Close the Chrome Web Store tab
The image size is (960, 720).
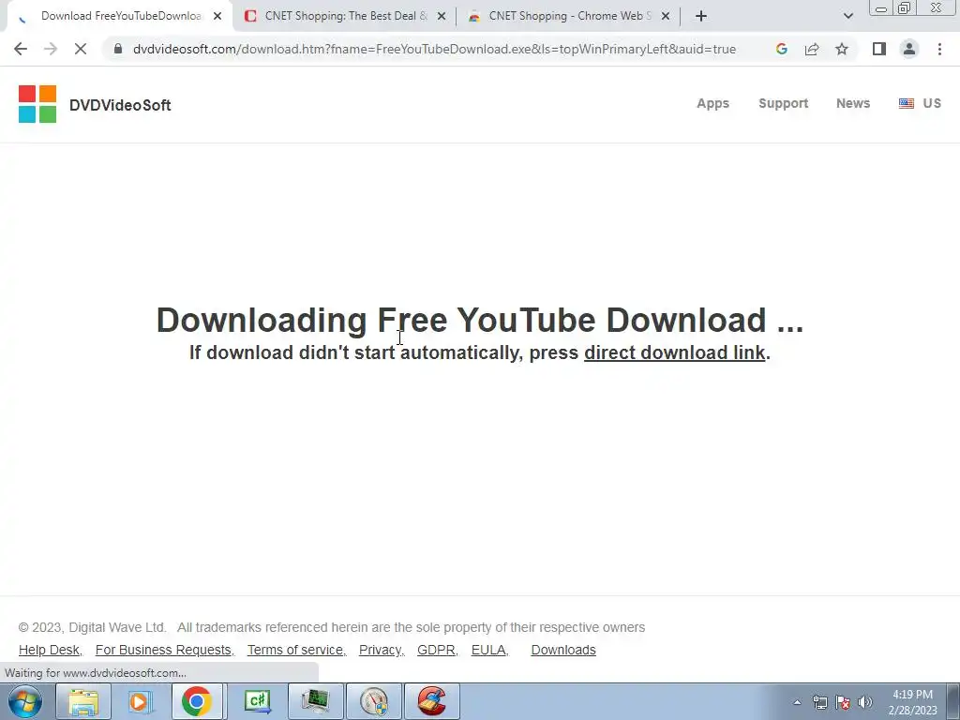[666, 16]
